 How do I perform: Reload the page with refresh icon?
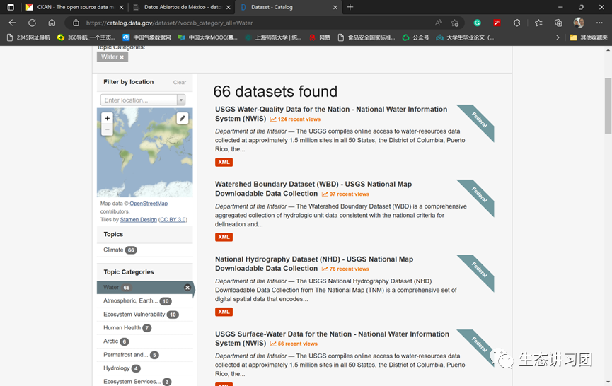click(x=32, y=23)
